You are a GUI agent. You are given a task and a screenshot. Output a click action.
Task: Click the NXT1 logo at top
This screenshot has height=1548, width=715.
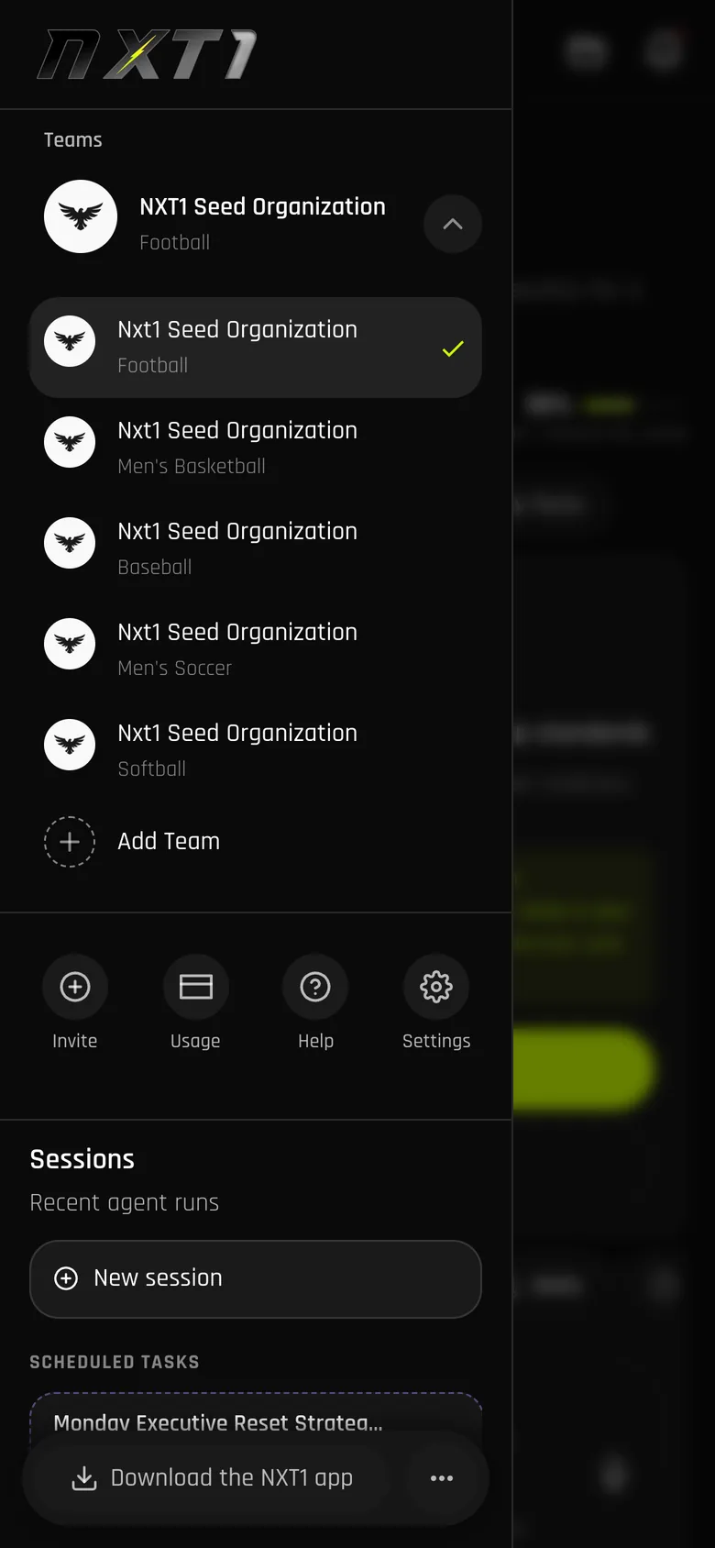[x=147, y=54]
